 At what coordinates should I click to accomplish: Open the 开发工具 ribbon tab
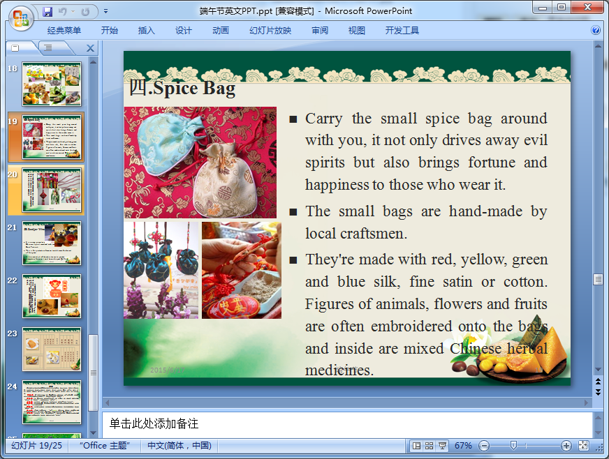click(402, 30)
